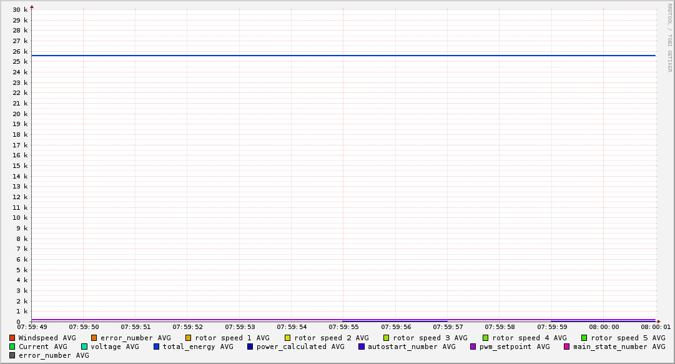The width and height of the screenshot is (675, 364).
Task: Select the main_state_number AVG legend label
Action: point(619,347)
